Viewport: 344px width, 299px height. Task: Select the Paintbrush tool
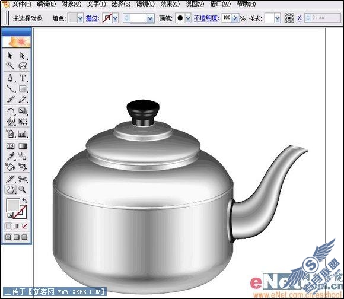pyautogui.click(x=10, y=99)
